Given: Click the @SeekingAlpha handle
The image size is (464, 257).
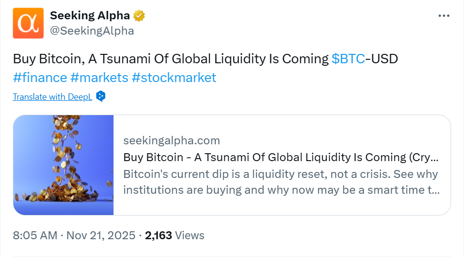Looking at the screenshot, I should pos(92,31).
